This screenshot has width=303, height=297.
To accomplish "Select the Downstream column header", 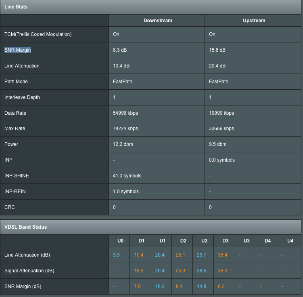I will click(158, 21).
